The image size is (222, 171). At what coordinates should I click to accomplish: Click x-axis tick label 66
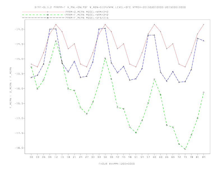coord(167,157)
